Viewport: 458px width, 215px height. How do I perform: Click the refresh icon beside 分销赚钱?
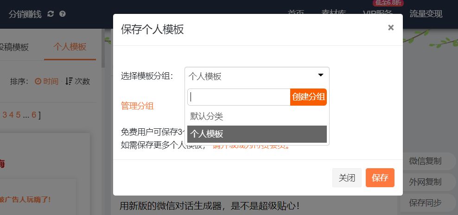[x=51, y=14]
